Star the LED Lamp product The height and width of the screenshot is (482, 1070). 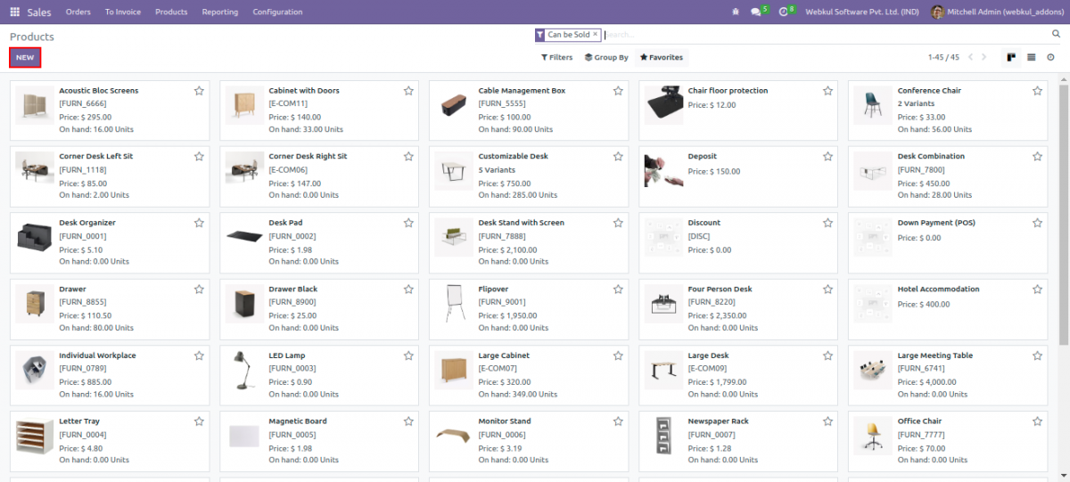(x=408, y=355)
